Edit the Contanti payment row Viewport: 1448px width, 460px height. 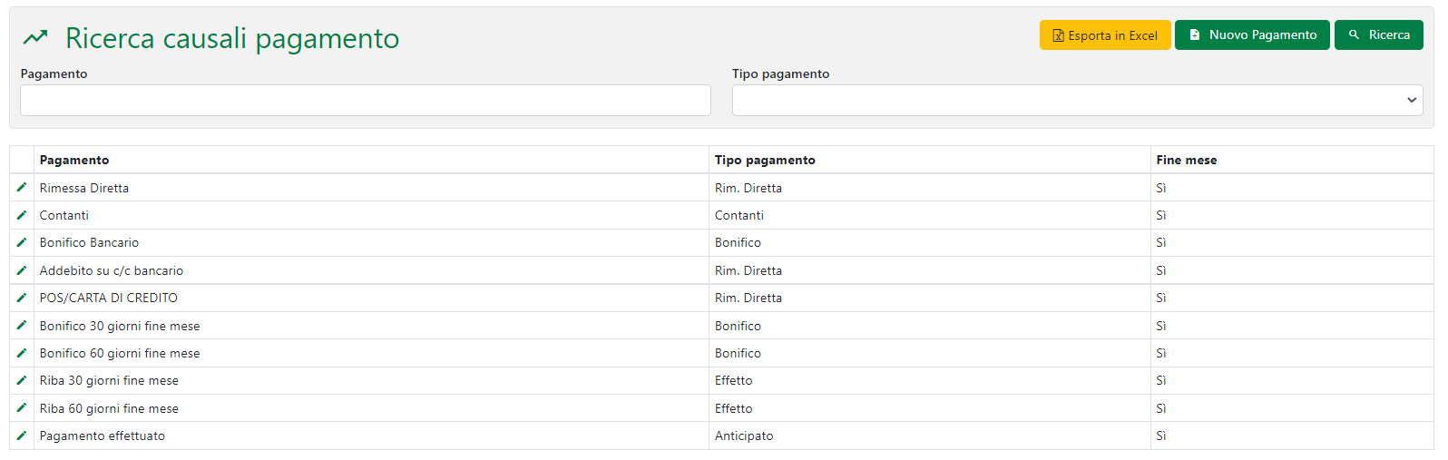click(x=22, y=215)
